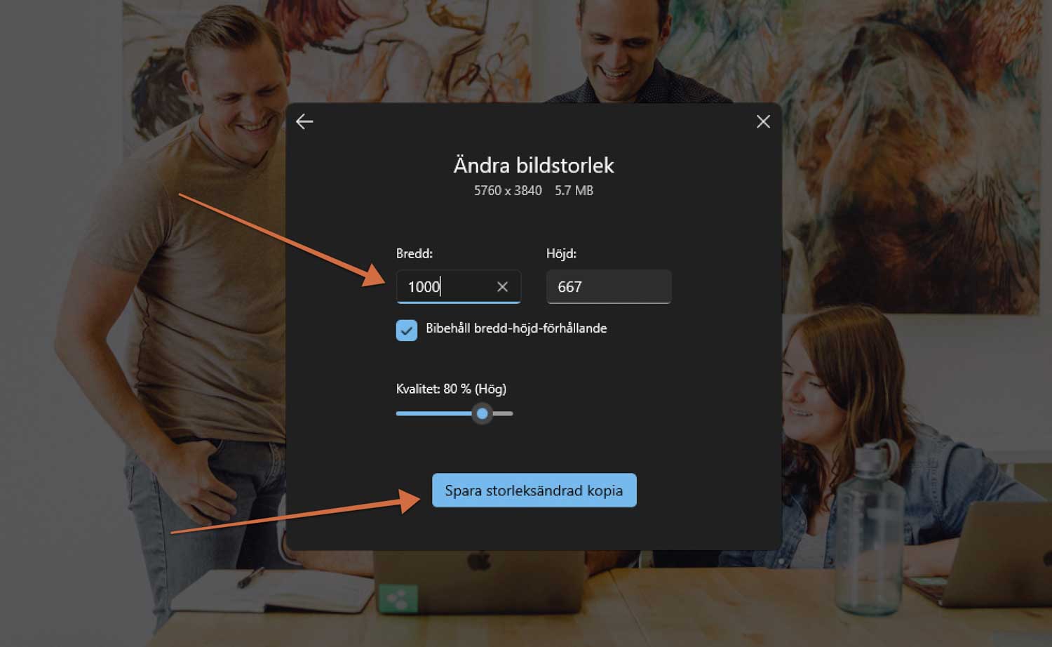Click the water bottle in the photo
1052x647 pixels.
[868, 533]
